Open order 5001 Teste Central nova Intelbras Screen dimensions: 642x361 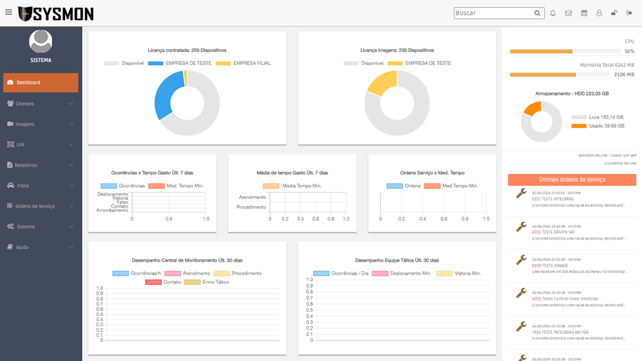[564, 299]
